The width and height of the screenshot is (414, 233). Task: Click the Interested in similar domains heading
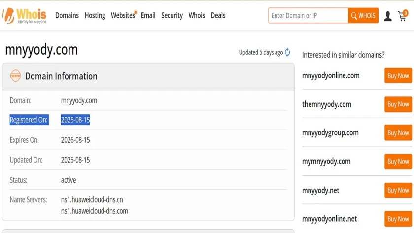(x=343, y=55)
